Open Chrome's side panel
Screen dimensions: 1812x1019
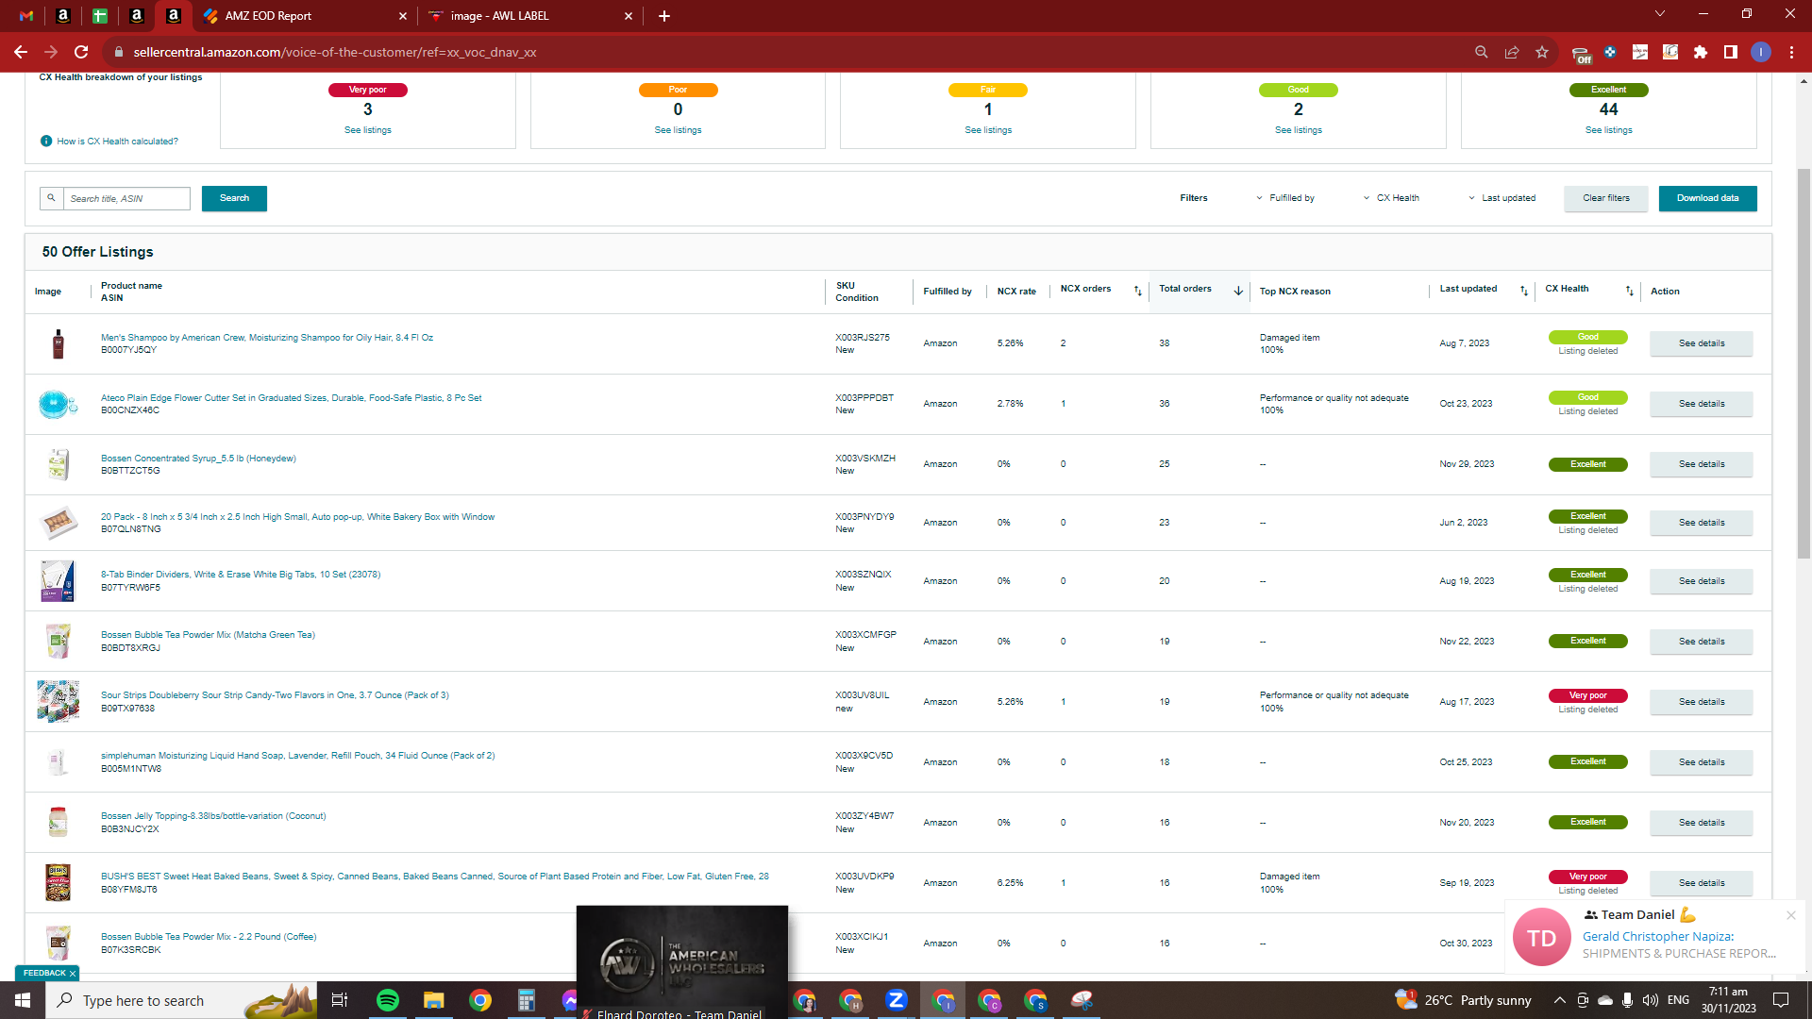[x=1731, y=53]
